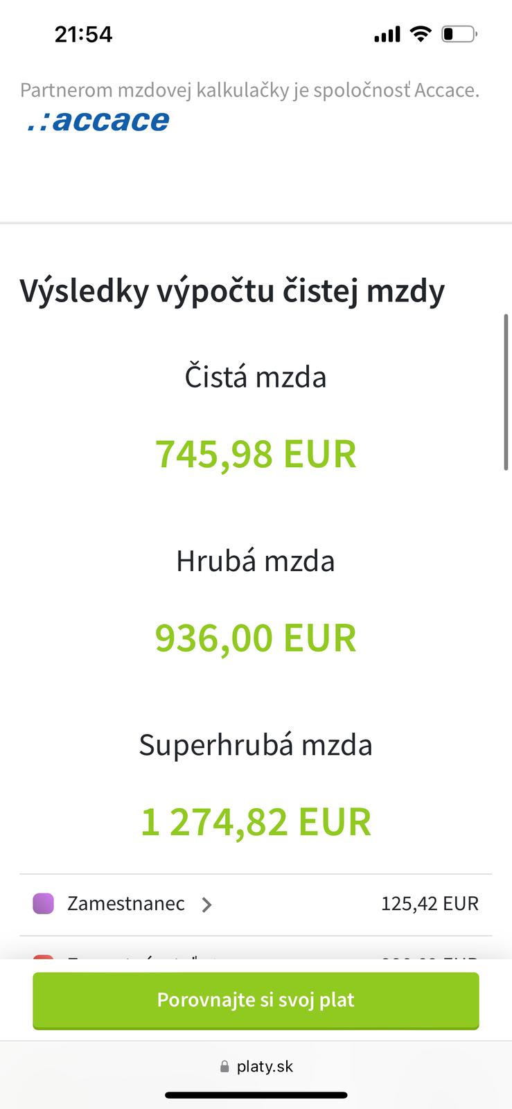Click the 936,00 EUR gross wage value

tap(256, 638)
